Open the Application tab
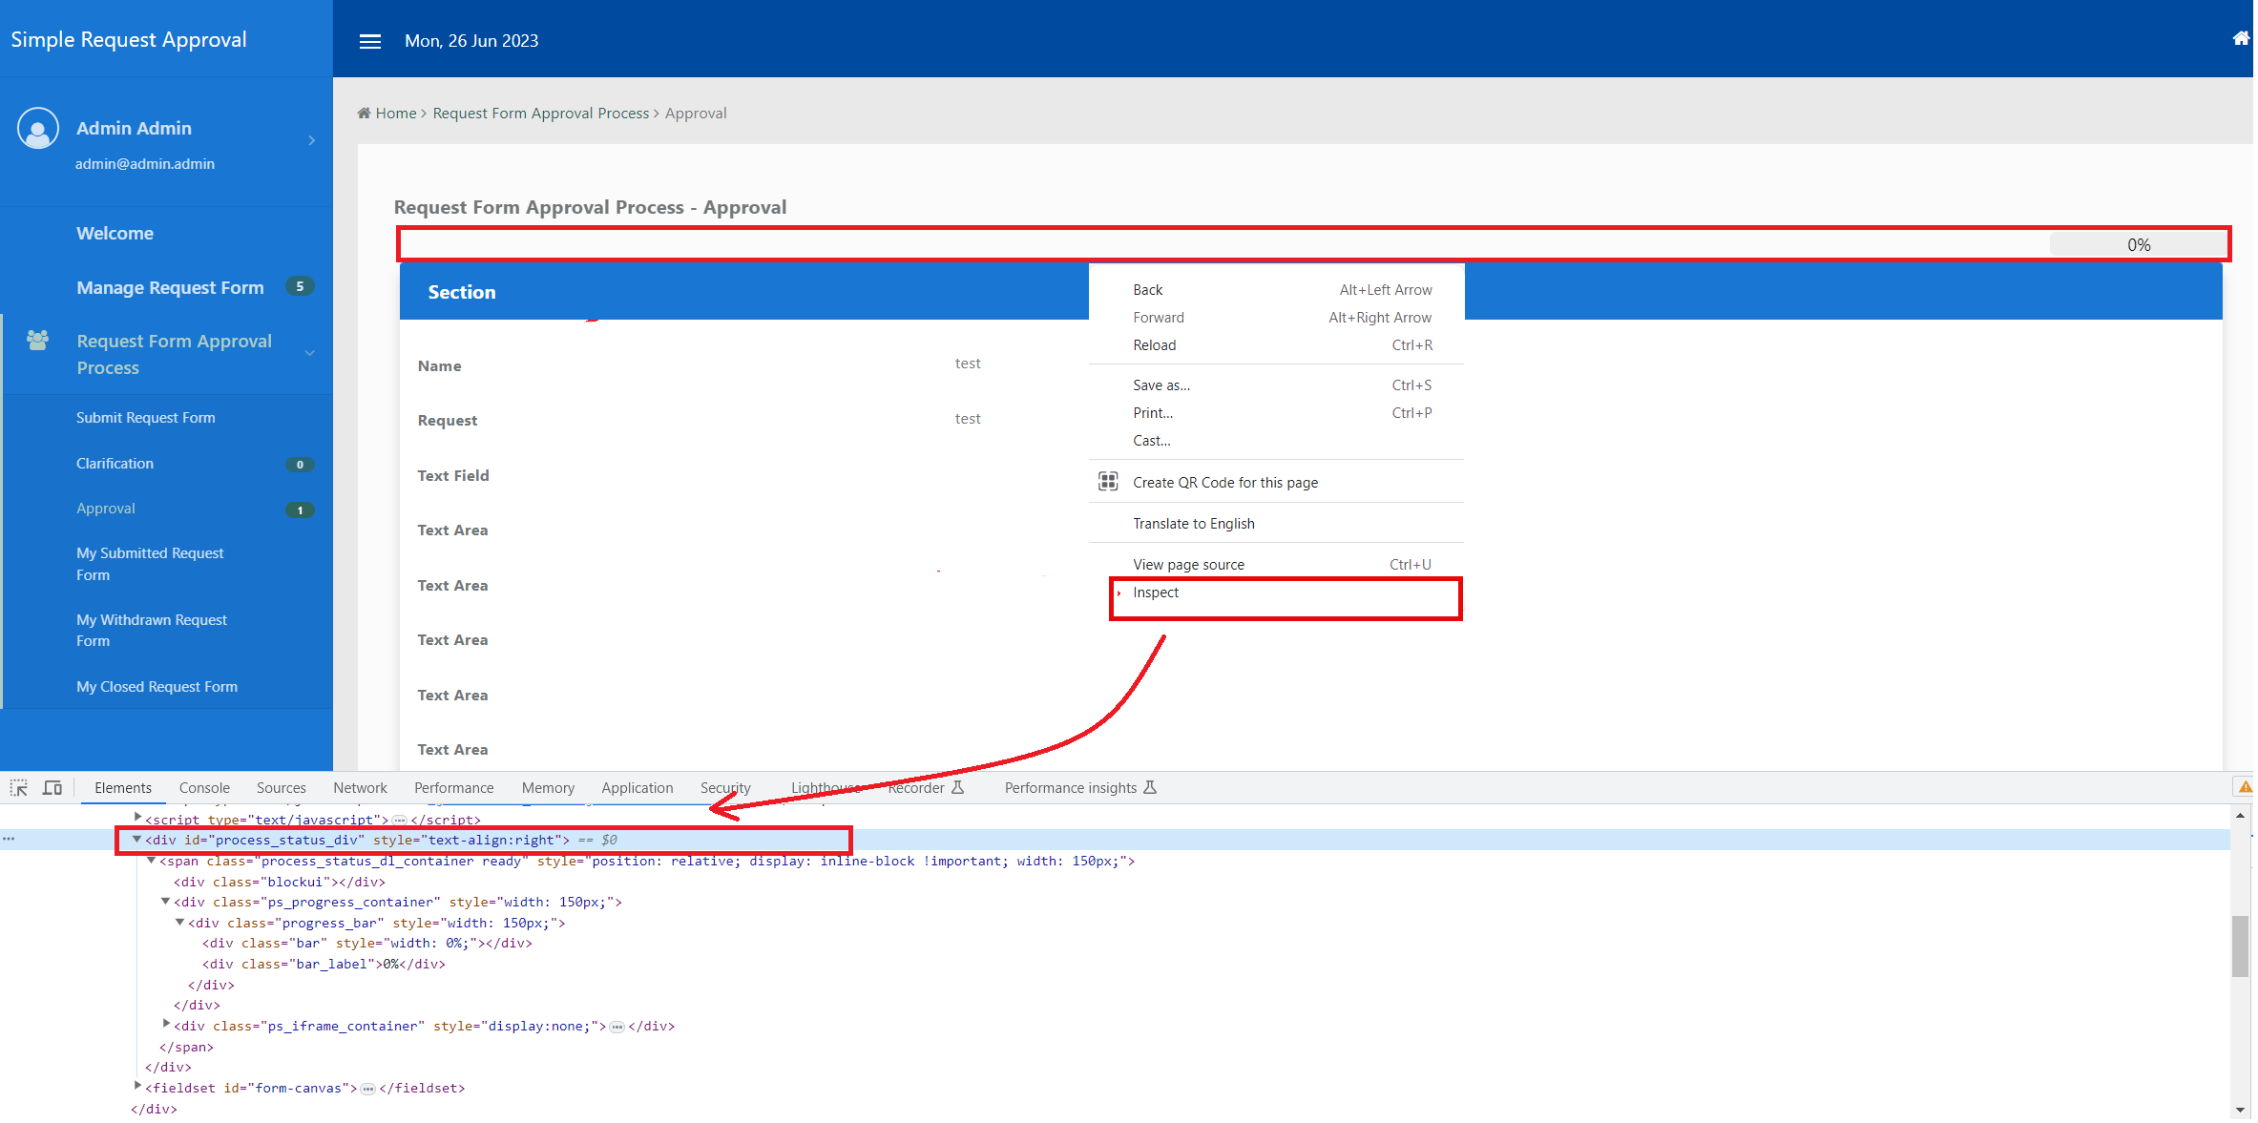The width and height of the screenshot is (2258, 1123). 637,788
